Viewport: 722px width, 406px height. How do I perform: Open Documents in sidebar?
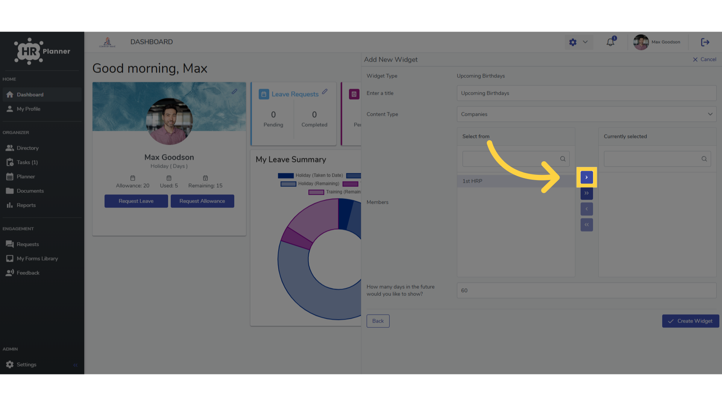pyautogui.click(x=42, y=191)
